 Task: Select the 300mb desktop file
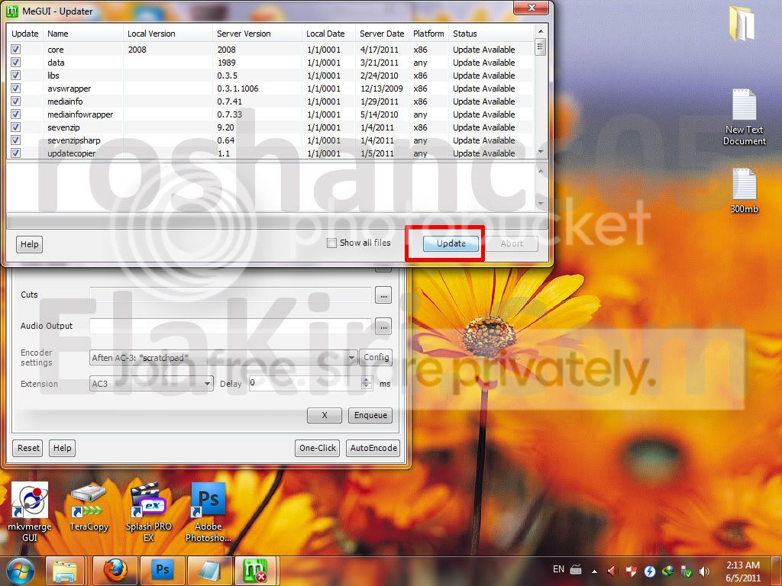pyautogui.click(x=744, y=190)
